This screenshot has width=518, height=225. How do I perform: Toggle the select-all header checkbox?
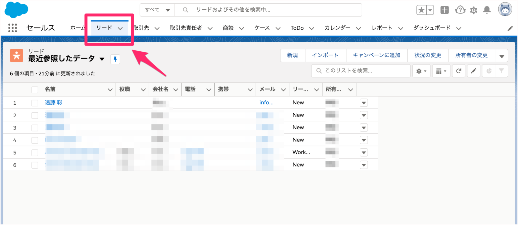(35, 90)
